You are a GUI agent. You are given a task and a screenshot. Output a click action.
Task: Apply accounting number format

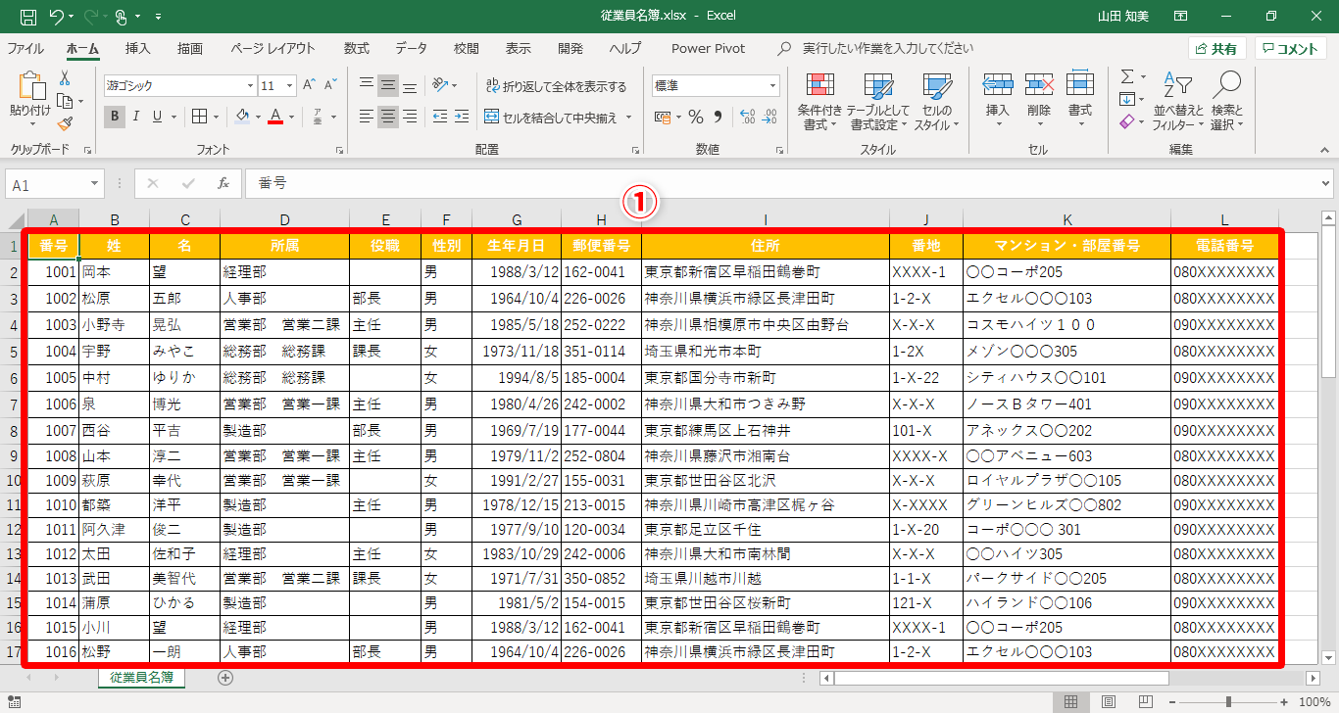pos(662,118)
